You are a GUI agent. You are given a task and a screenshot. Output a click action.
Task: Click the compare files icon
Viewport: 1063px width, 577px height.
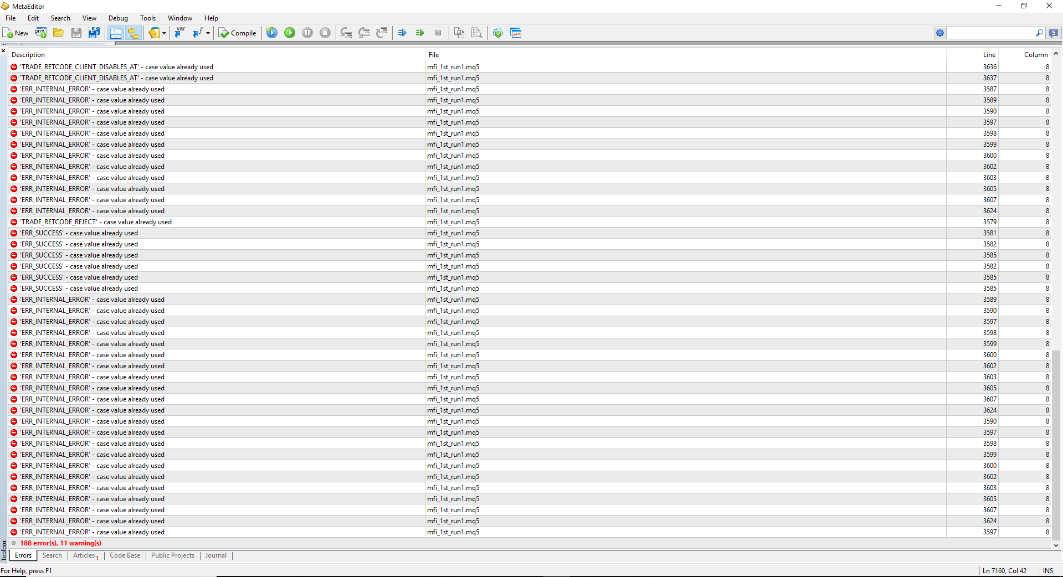[459, 33]
